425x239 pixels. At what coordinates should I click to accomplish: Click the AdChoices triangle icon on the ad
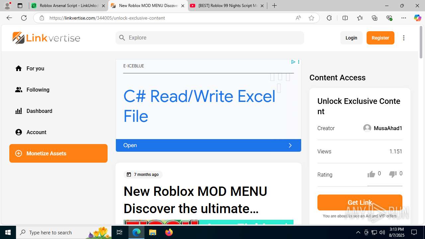293,62
